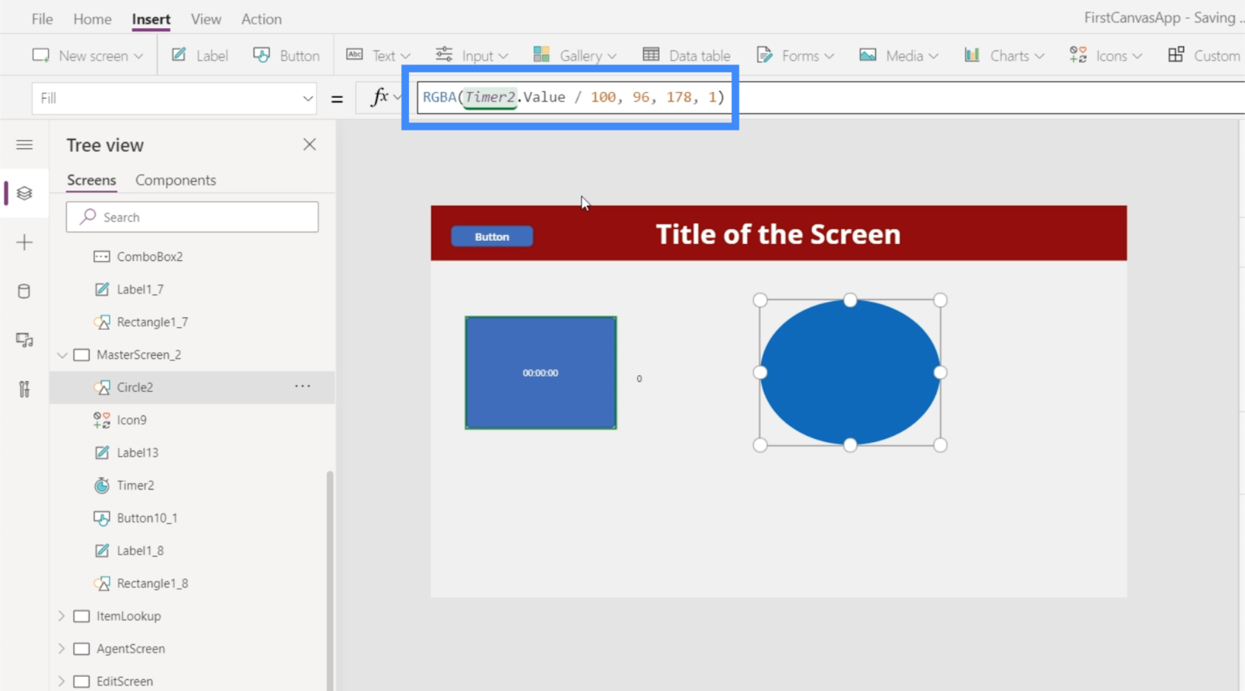
Task: Select Timer2 clock icon in tree
Action: tap(102, 485)
